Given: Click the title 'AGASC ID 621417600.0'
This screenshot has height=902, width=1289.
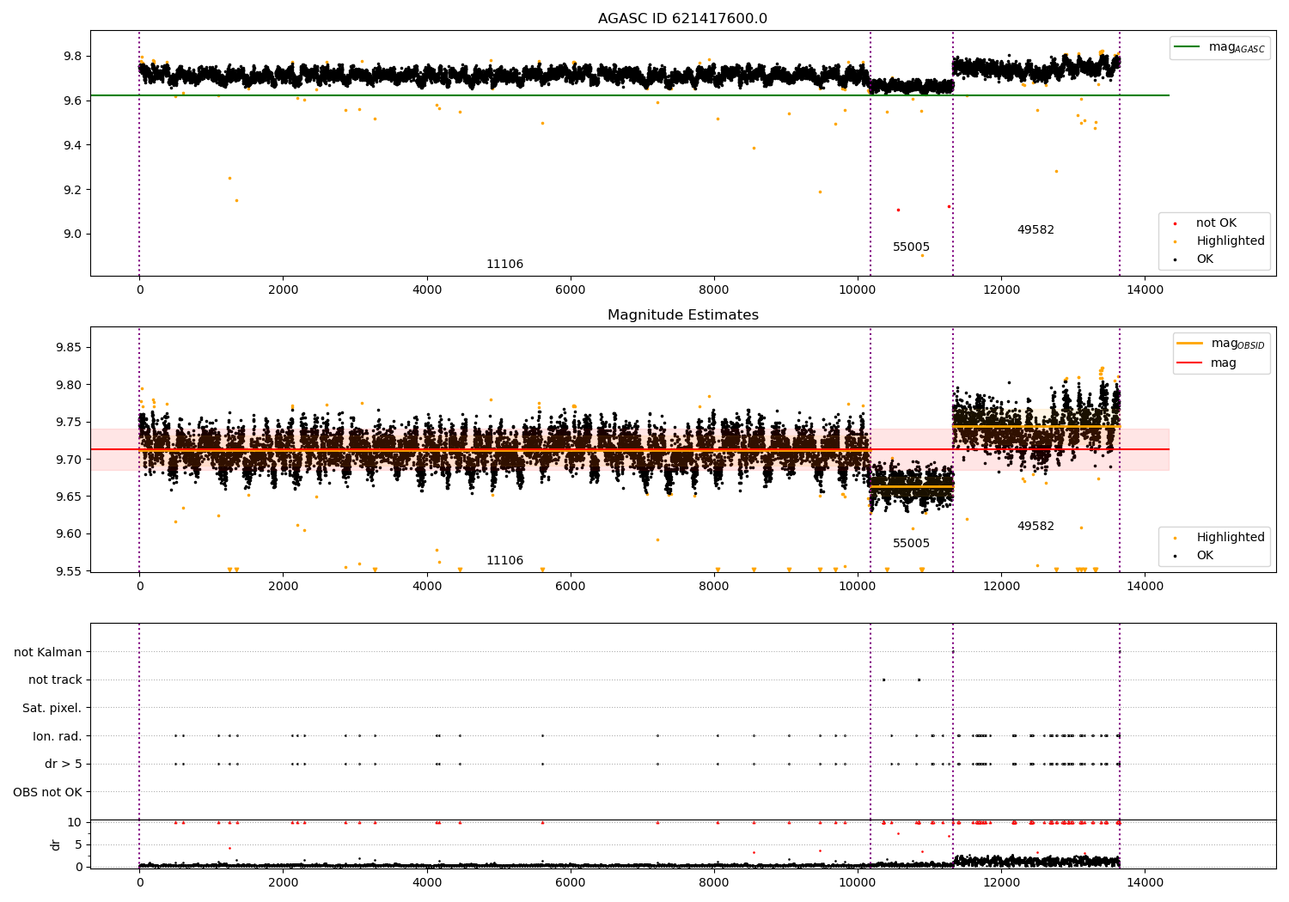Looking at the screenshot, I should tap(682, 19).
